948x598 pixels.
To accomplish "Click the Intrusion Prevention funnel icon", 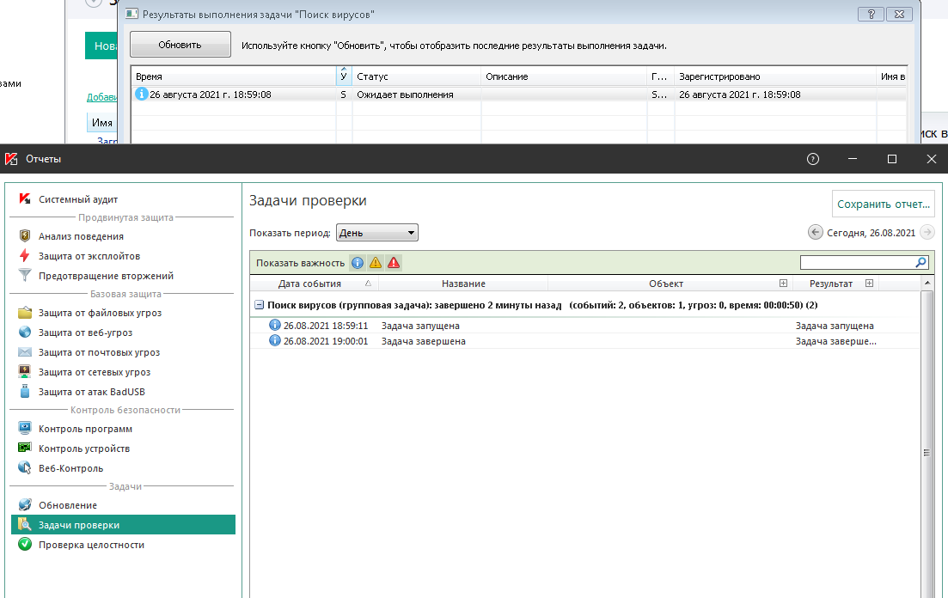I will click(24, 276).
